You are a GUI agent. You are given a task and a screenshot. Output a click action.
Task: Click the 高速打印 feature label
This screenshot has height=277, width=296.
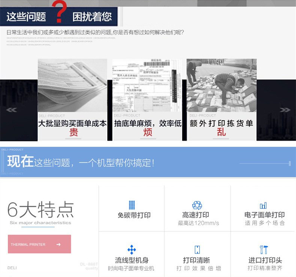[196, 215]
